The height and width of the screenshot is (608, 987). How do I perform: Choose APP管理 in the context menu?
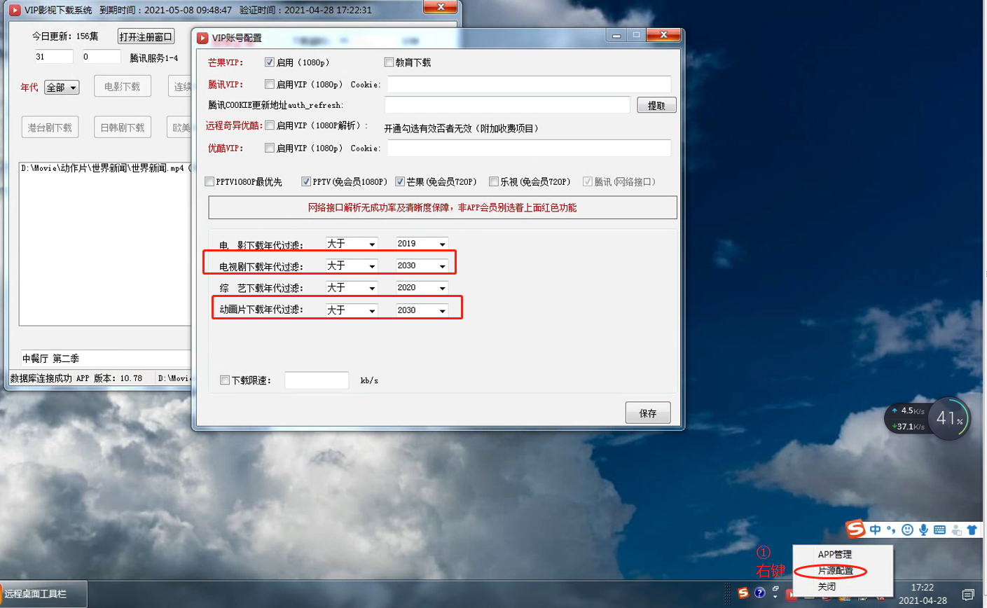[x=834, y=555]
